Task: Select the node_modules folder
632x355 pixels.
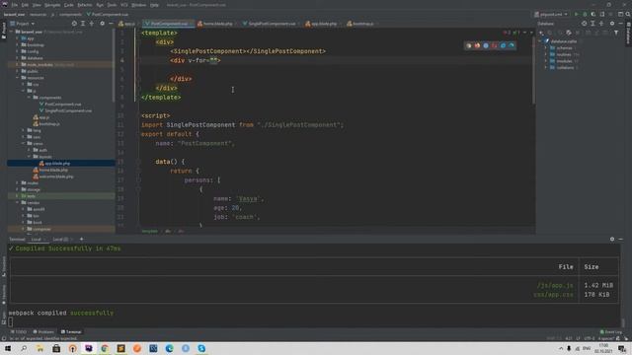Action: [x=60, y=64]
